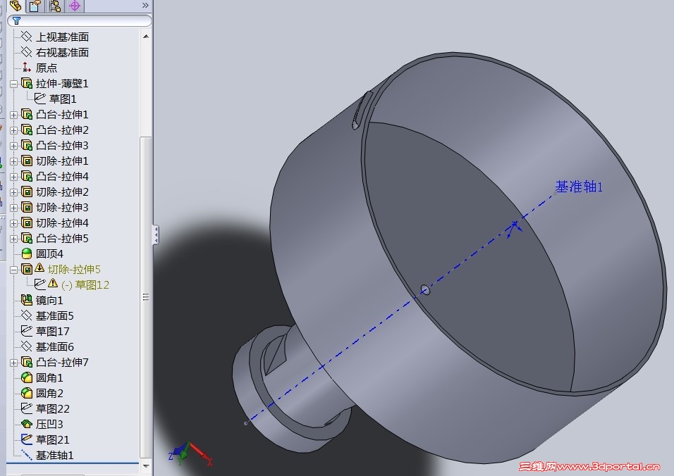The image size is (674, 476).
Task: Select the 圆顶4 dome feature icon
Action: tap(27, 253)
